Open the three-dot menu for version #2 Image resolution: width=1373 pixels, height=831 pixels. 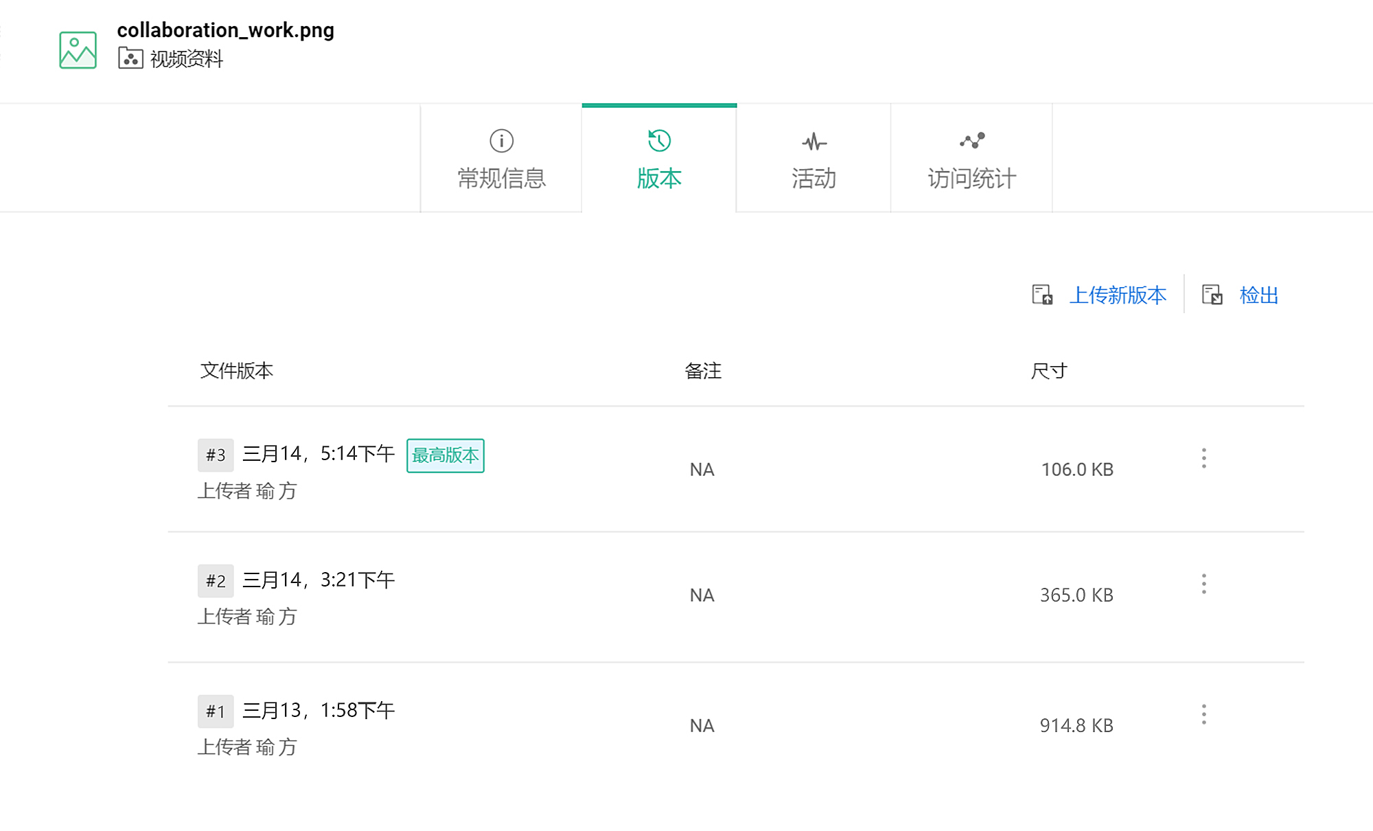pos(1203,584)
